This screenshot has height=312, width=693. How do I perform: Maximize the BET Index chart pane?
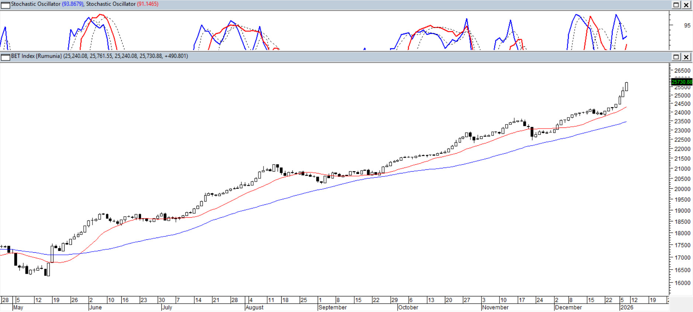tap(676, 57)
